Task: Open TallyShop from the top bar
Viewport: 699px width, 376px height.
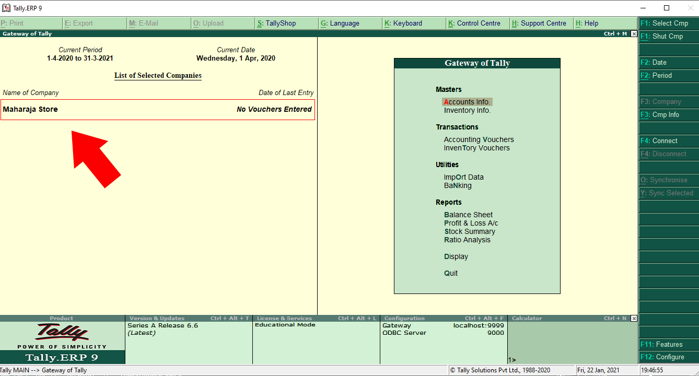Action: pos(286,23)
